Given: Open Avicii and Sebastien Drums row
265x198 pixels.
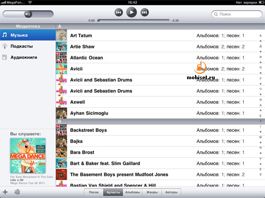Looking at the screenshot, I should click(x=161, y=91).
